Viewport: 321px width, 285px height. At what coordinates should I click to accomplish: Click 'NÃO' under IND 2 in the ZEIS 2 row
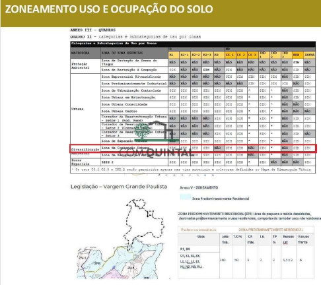(275, 162)
